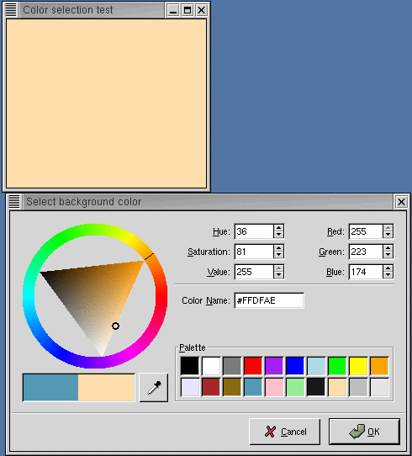The height and width of the screenshot is (456, 412).
Task: Select the light blue palette swatch
Action: point(316,366)
